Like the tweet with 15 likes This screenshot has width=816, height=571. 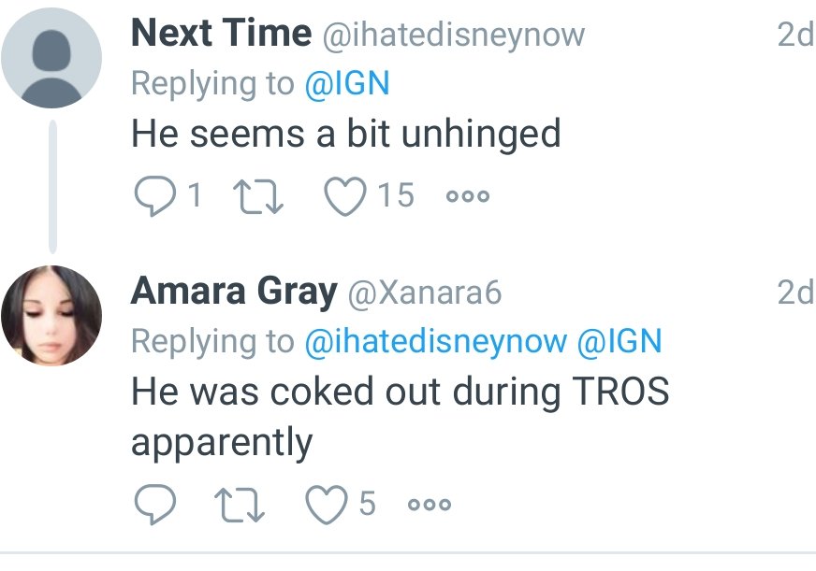pos(342,194)
